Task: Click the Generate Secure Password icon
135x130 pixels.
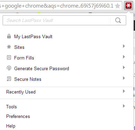Action: click(x=9, y=68)
